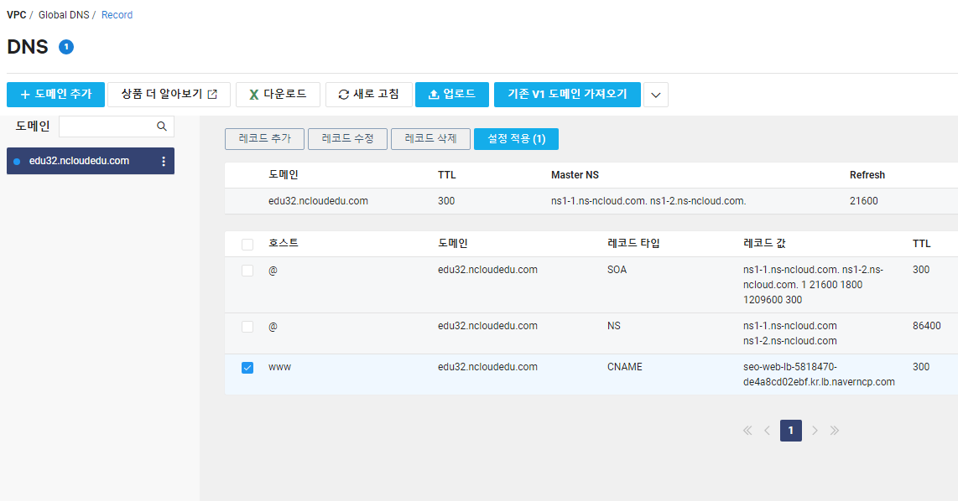Select page 1 in pagination
Image resolution: width=958 pixels, height=501 pixels.
pyautogui.click(x=790, y=431)
